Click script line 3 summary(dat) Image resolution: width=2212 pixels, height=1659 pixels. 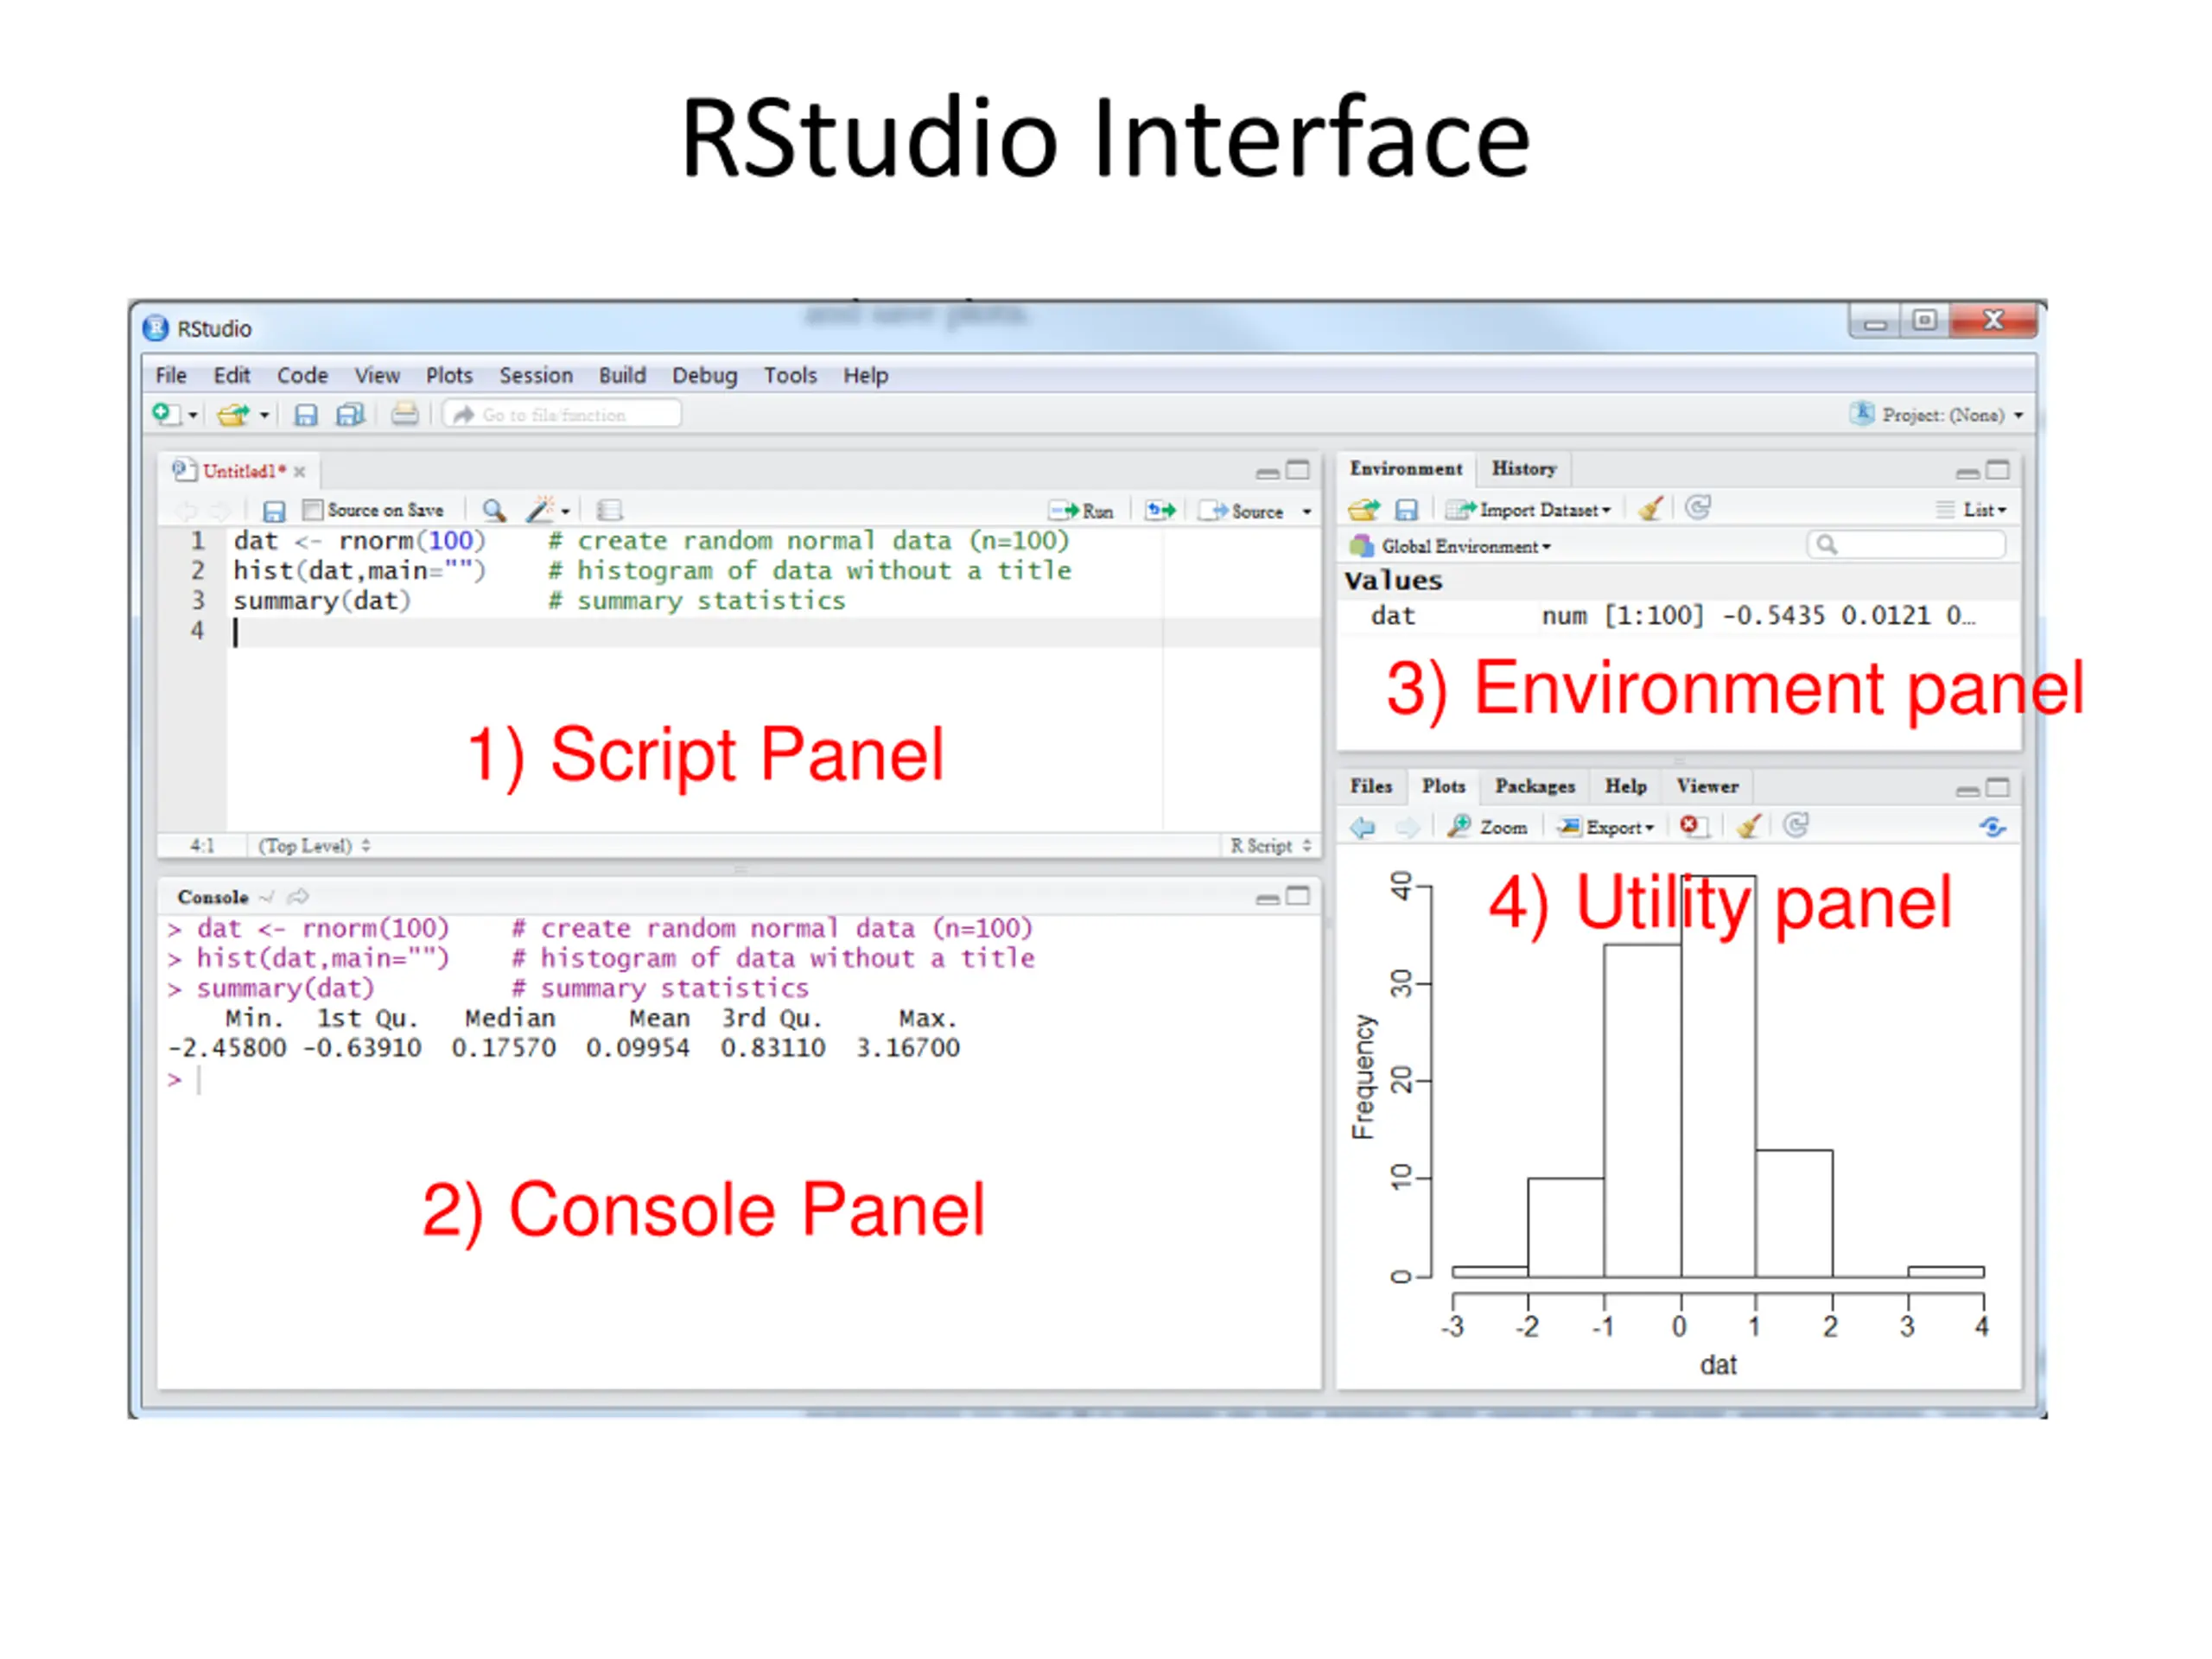coord(322,601)
